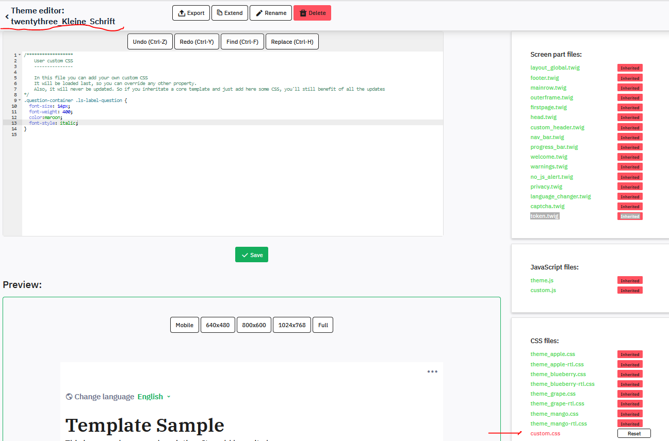Collapse the comment fold arrow at line 1
This screenshot has width=669, height=441.
point(20,55)
